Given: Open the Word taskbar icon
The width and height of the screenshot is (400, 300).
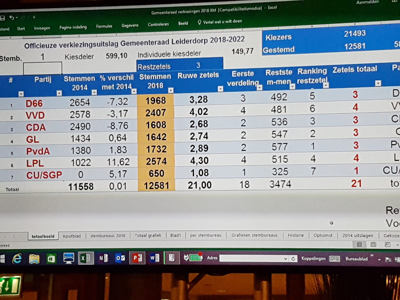Looking at the screenshot, I should point(154,257).
